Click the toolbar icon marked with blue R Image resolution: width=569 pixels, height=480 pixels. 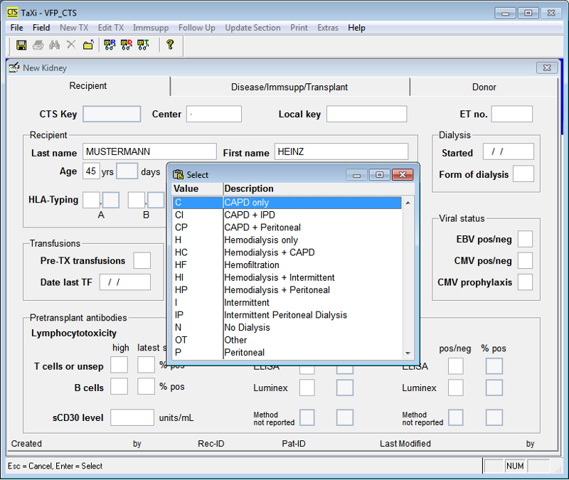click(110, 45)
